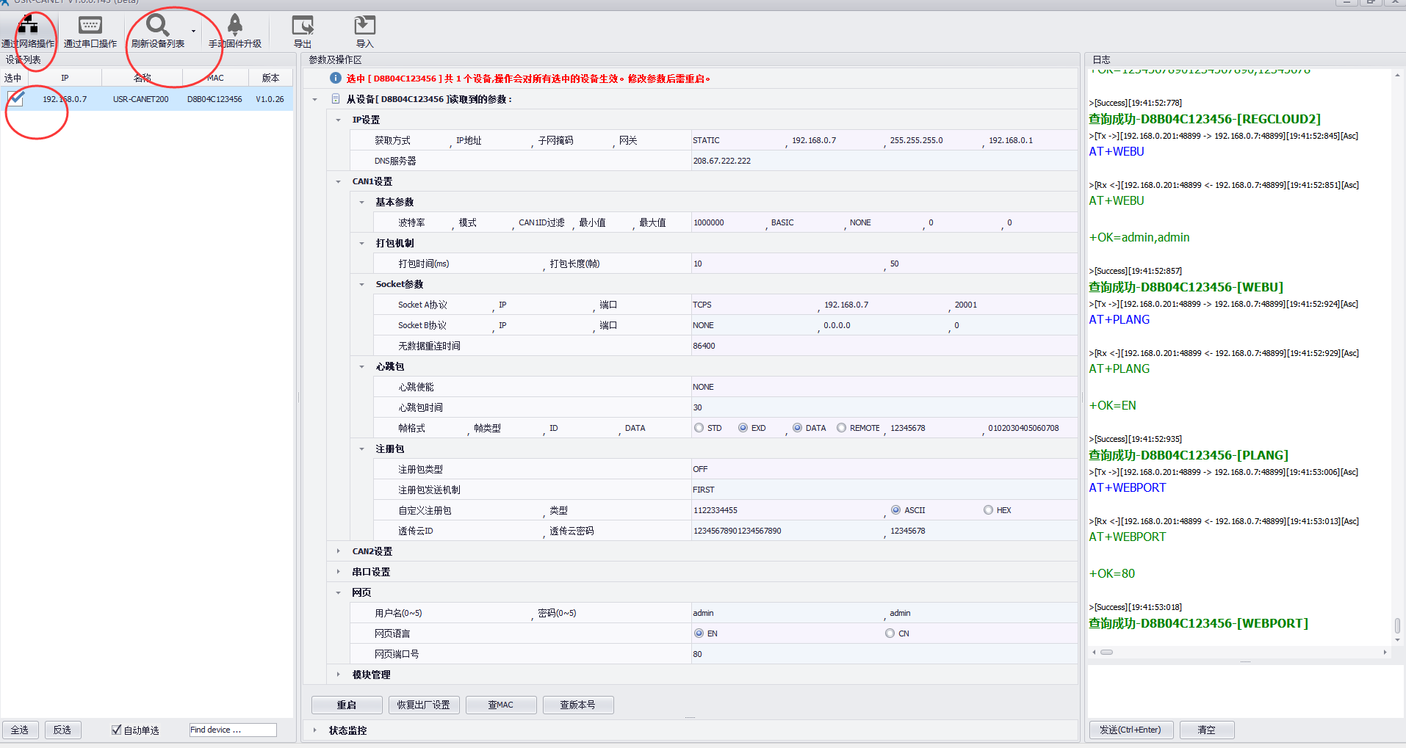
Task: Click the refresh device list magnifier icon
Action: point(157,26)
